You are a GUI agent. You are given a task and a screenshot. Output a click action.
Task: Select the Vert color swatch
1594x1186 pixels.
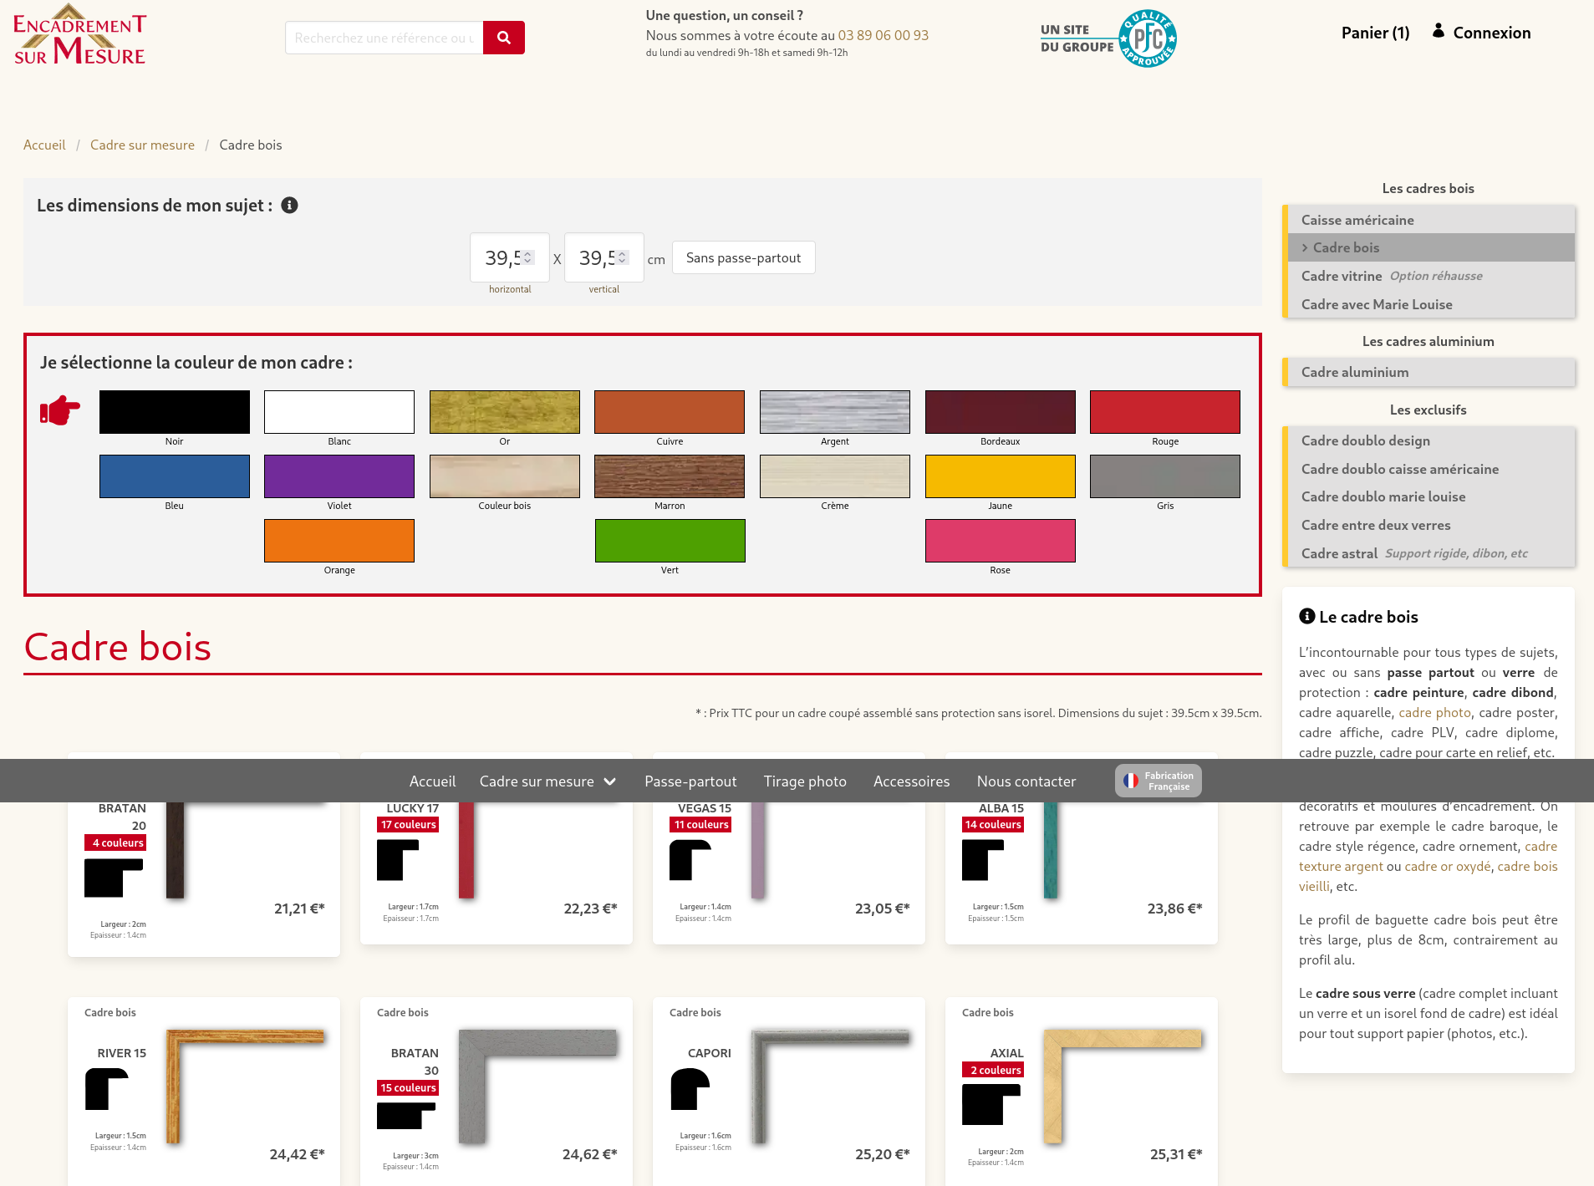pyautogui.click(x=670, y=540)
